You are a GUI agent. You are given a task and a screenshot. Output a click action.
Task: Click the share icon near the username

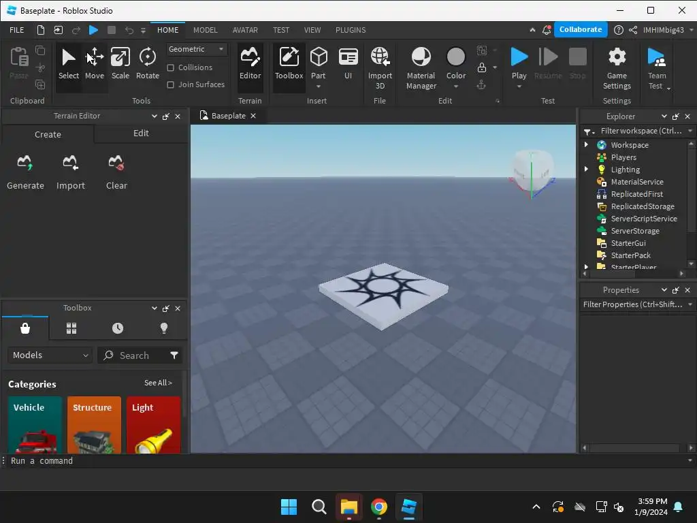(633, 30)
